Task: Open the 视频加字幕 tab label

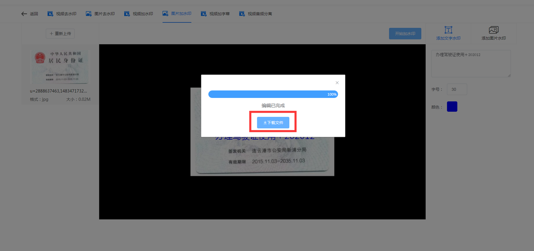Action: tap(220, 14)
